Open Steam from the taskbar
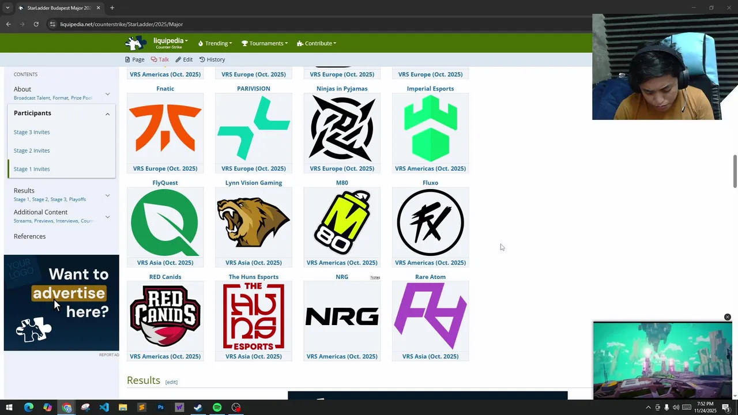 point(198,408)
